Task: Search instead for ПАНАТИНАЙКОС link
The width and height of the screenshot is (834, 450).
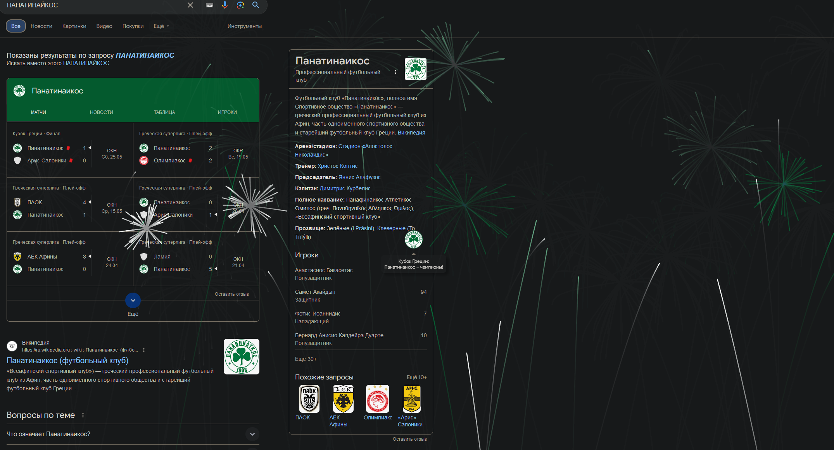Action: [86, 63]
